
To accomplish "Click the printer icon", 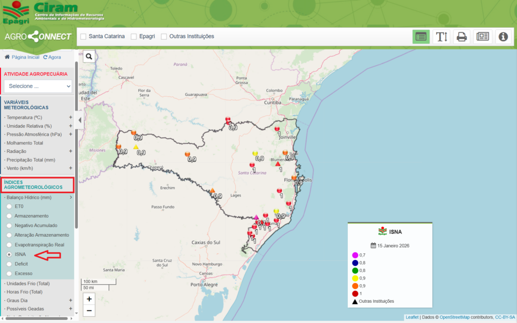I will click(461, 36).
